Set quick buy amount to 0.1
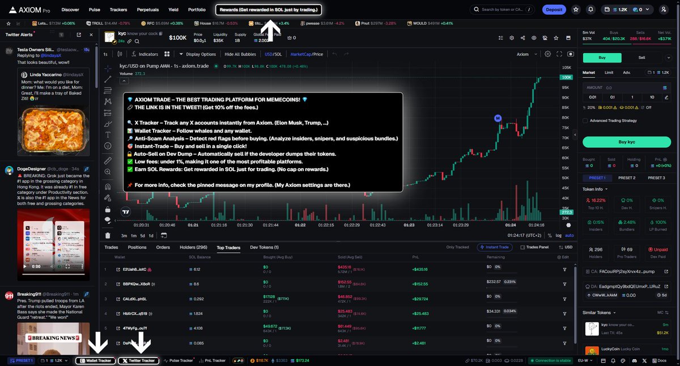 (612, 97)
